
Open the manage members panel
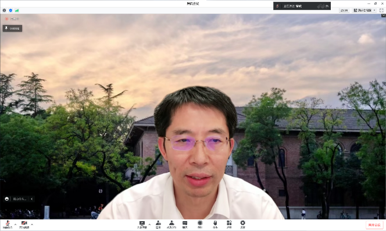(171, 225)
